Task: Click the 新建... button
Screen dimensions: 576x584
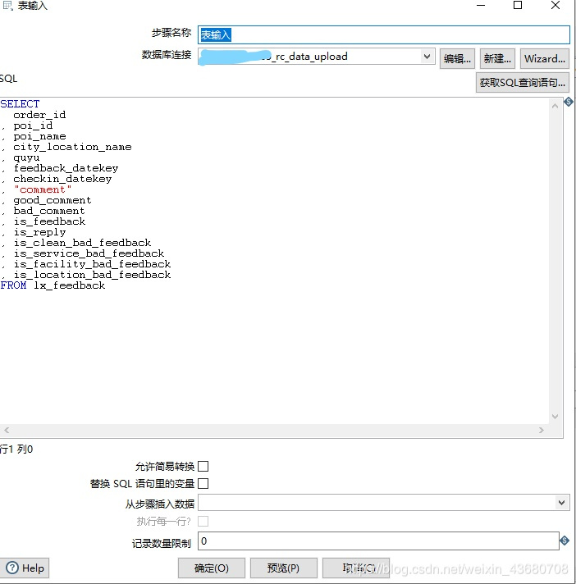Action: pos(497,59)
